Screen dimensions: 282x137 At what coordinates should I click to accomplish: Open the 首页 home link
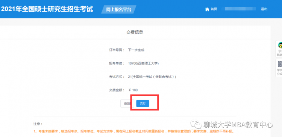pyautogui.click(x=214, y=9)
